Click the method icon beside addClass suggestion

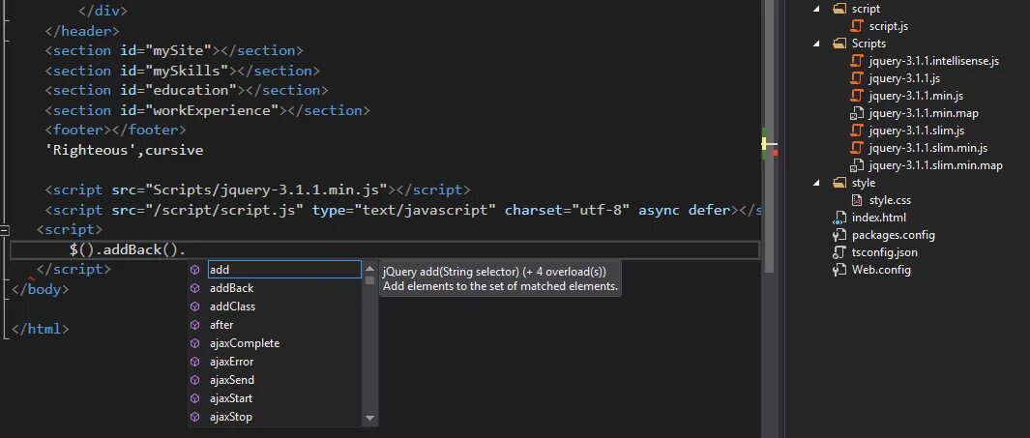click(195, 307)
